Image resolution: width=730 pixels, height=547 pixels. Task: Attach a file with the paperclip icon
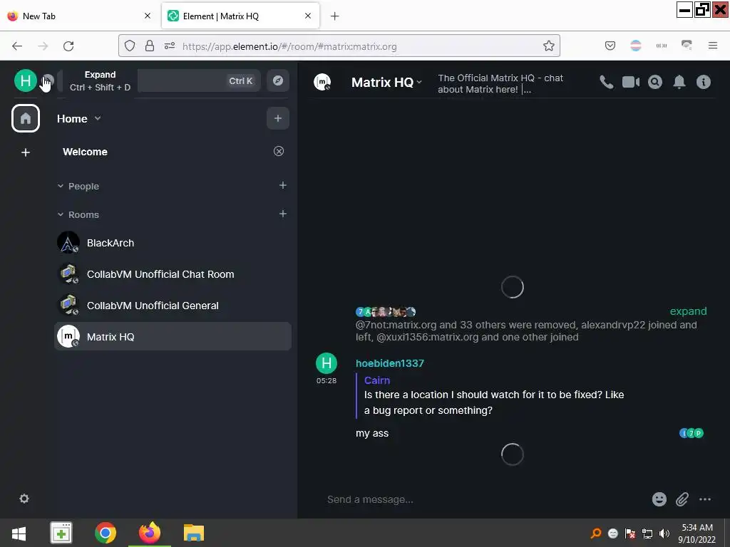pos(682,499)
